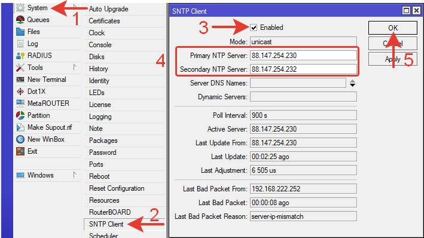Open the Auto Upgrade submenu item

(109, 9)
